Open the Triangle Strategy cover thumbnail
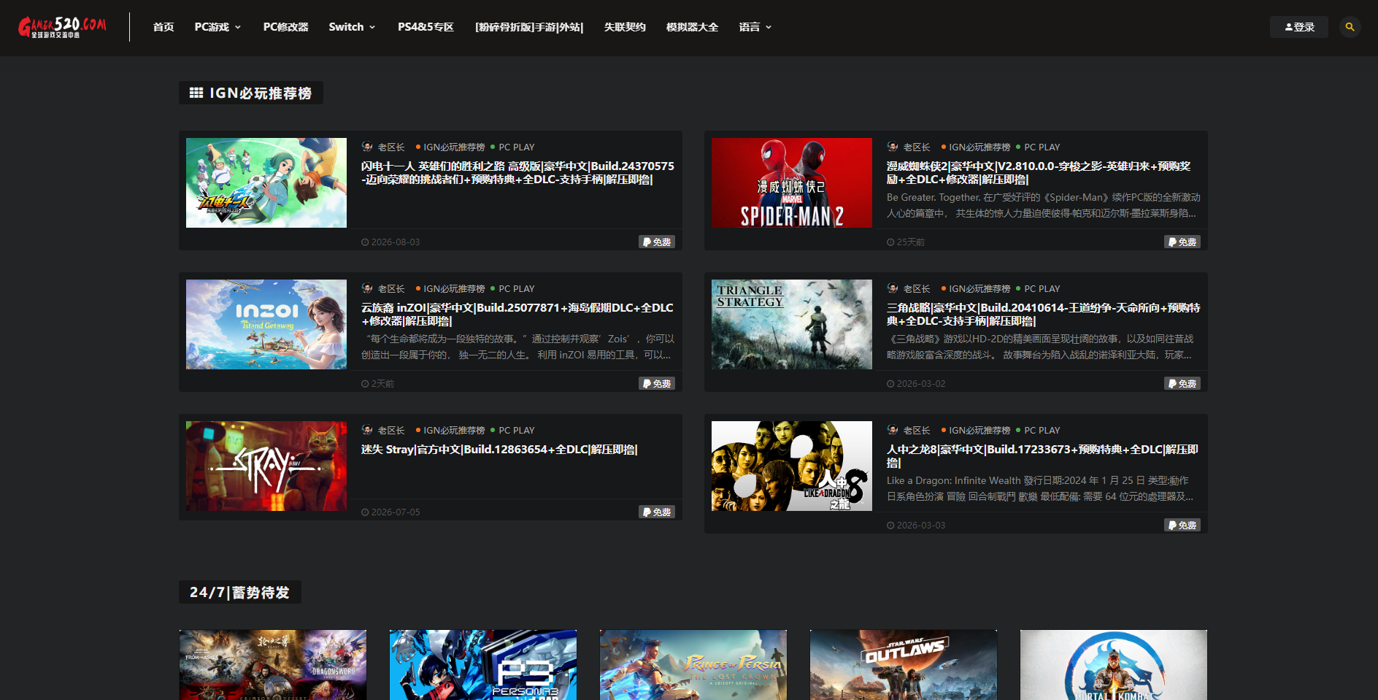 (x=792, y=324)
